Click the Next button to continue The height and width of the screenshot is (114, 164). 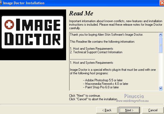pos(129,110)
